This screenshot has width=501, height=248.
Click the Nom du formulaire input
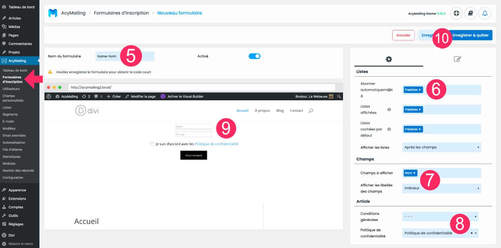pyautogui.click(x=125, y=56)
